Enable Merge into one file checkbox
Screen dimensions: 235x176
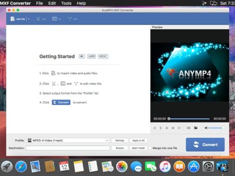coord(150,148)
